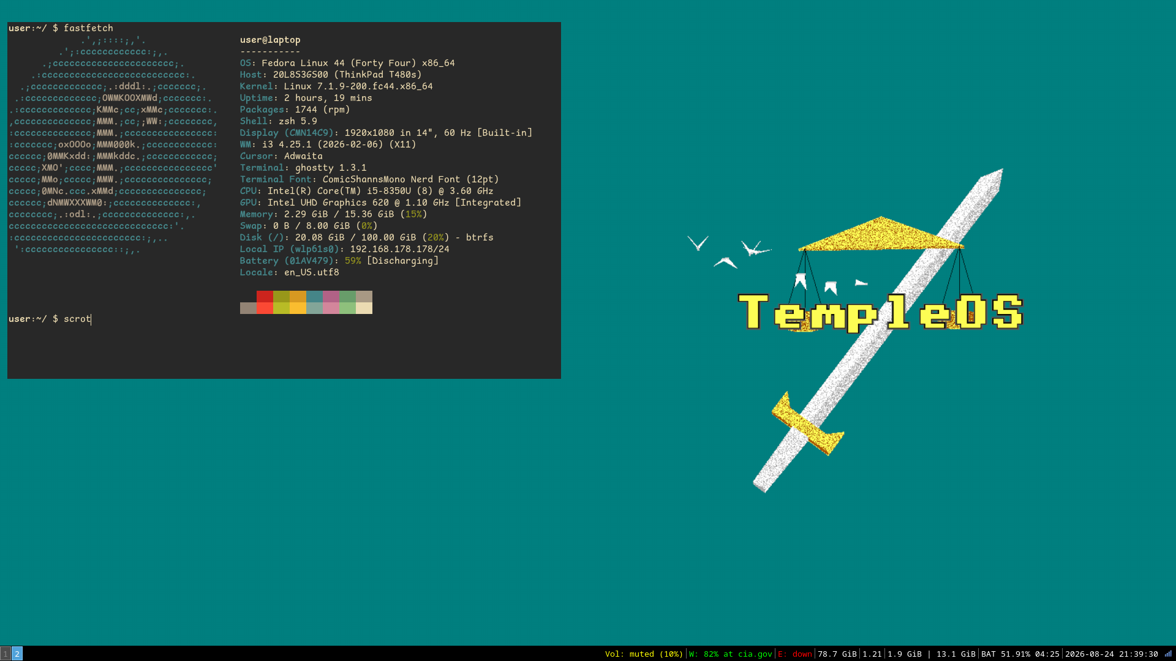The image size is (1176, 661).
Task: Click the orange swatch in the top palette row
Action: (298, 297)
